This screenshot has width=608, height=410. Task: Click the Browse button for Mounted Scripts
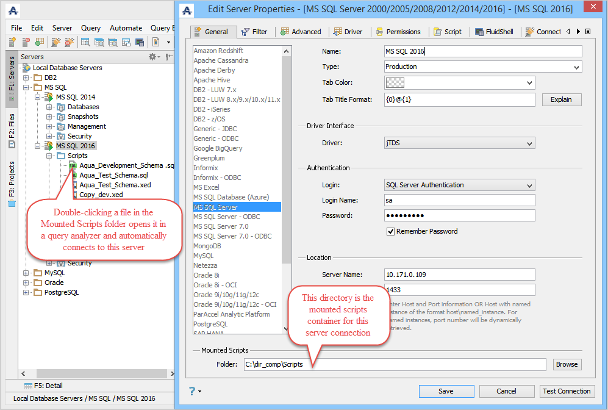[567, 364]
